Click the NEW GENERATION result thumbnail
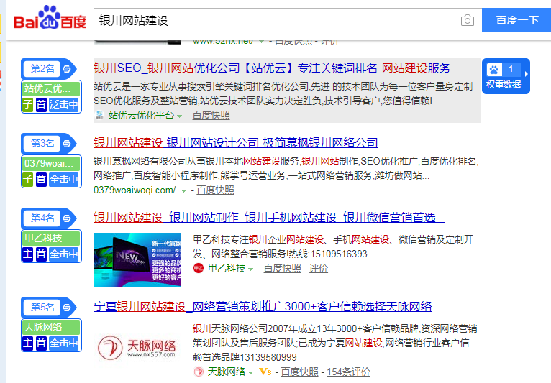The image size is (551, 383). click(x=137, y=259)
